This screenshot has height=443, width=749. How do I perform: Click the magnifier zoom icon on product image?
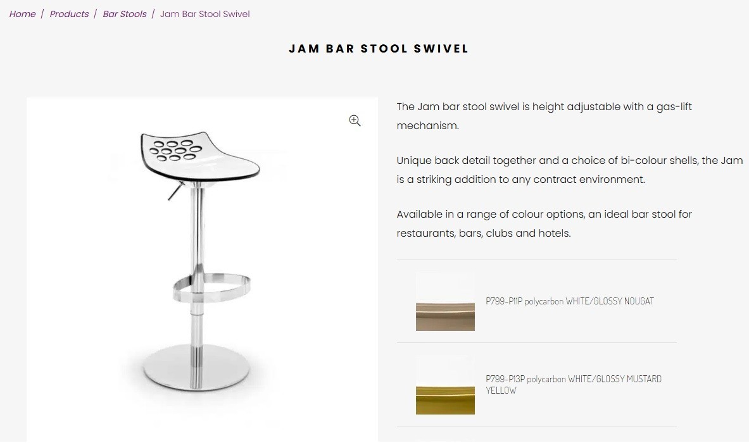point(355,121)
